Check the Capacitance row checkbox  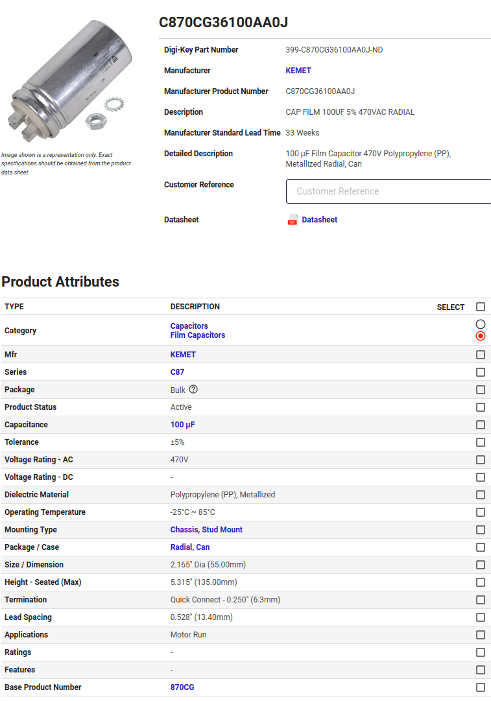point(481,425)
